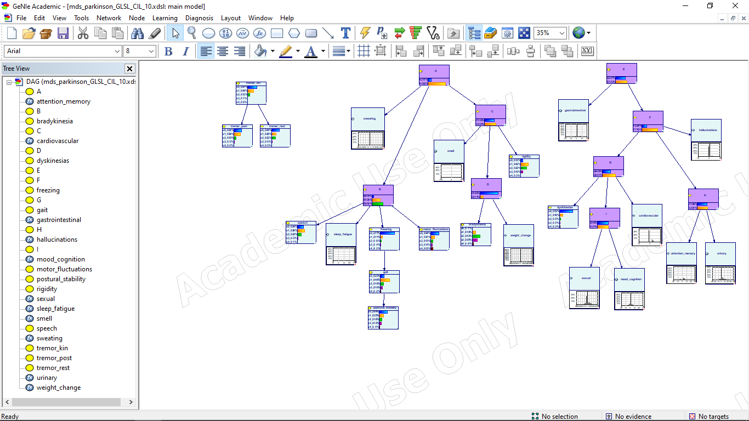The height and width of the screenshot is (421, 749).
Task: Open Find with the binoculars icon
Action: coord(138,33)
